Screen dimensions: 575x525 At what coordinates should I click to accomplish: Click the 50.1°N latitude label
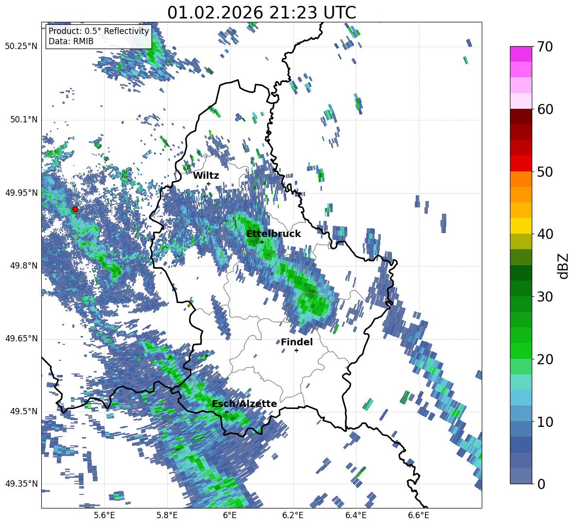tap(23, 119)
